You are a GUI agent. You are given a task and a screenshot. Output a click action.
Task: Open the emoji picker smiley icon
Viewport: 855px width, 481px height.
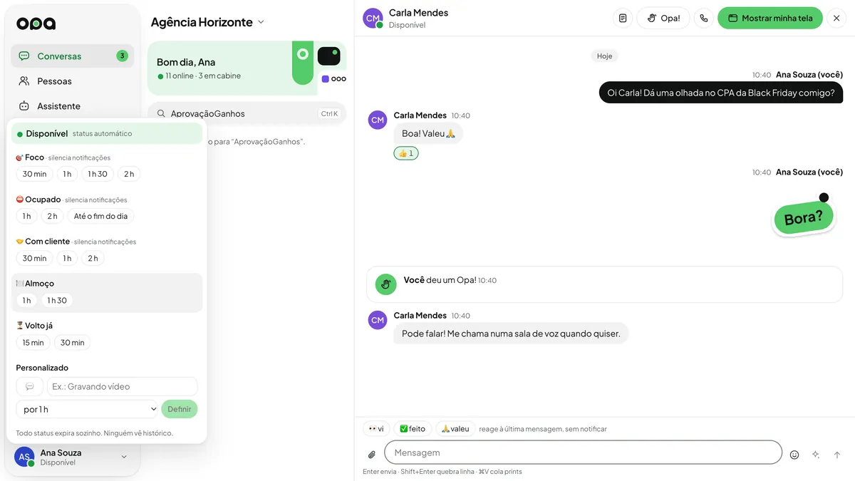tap(794, 455)
